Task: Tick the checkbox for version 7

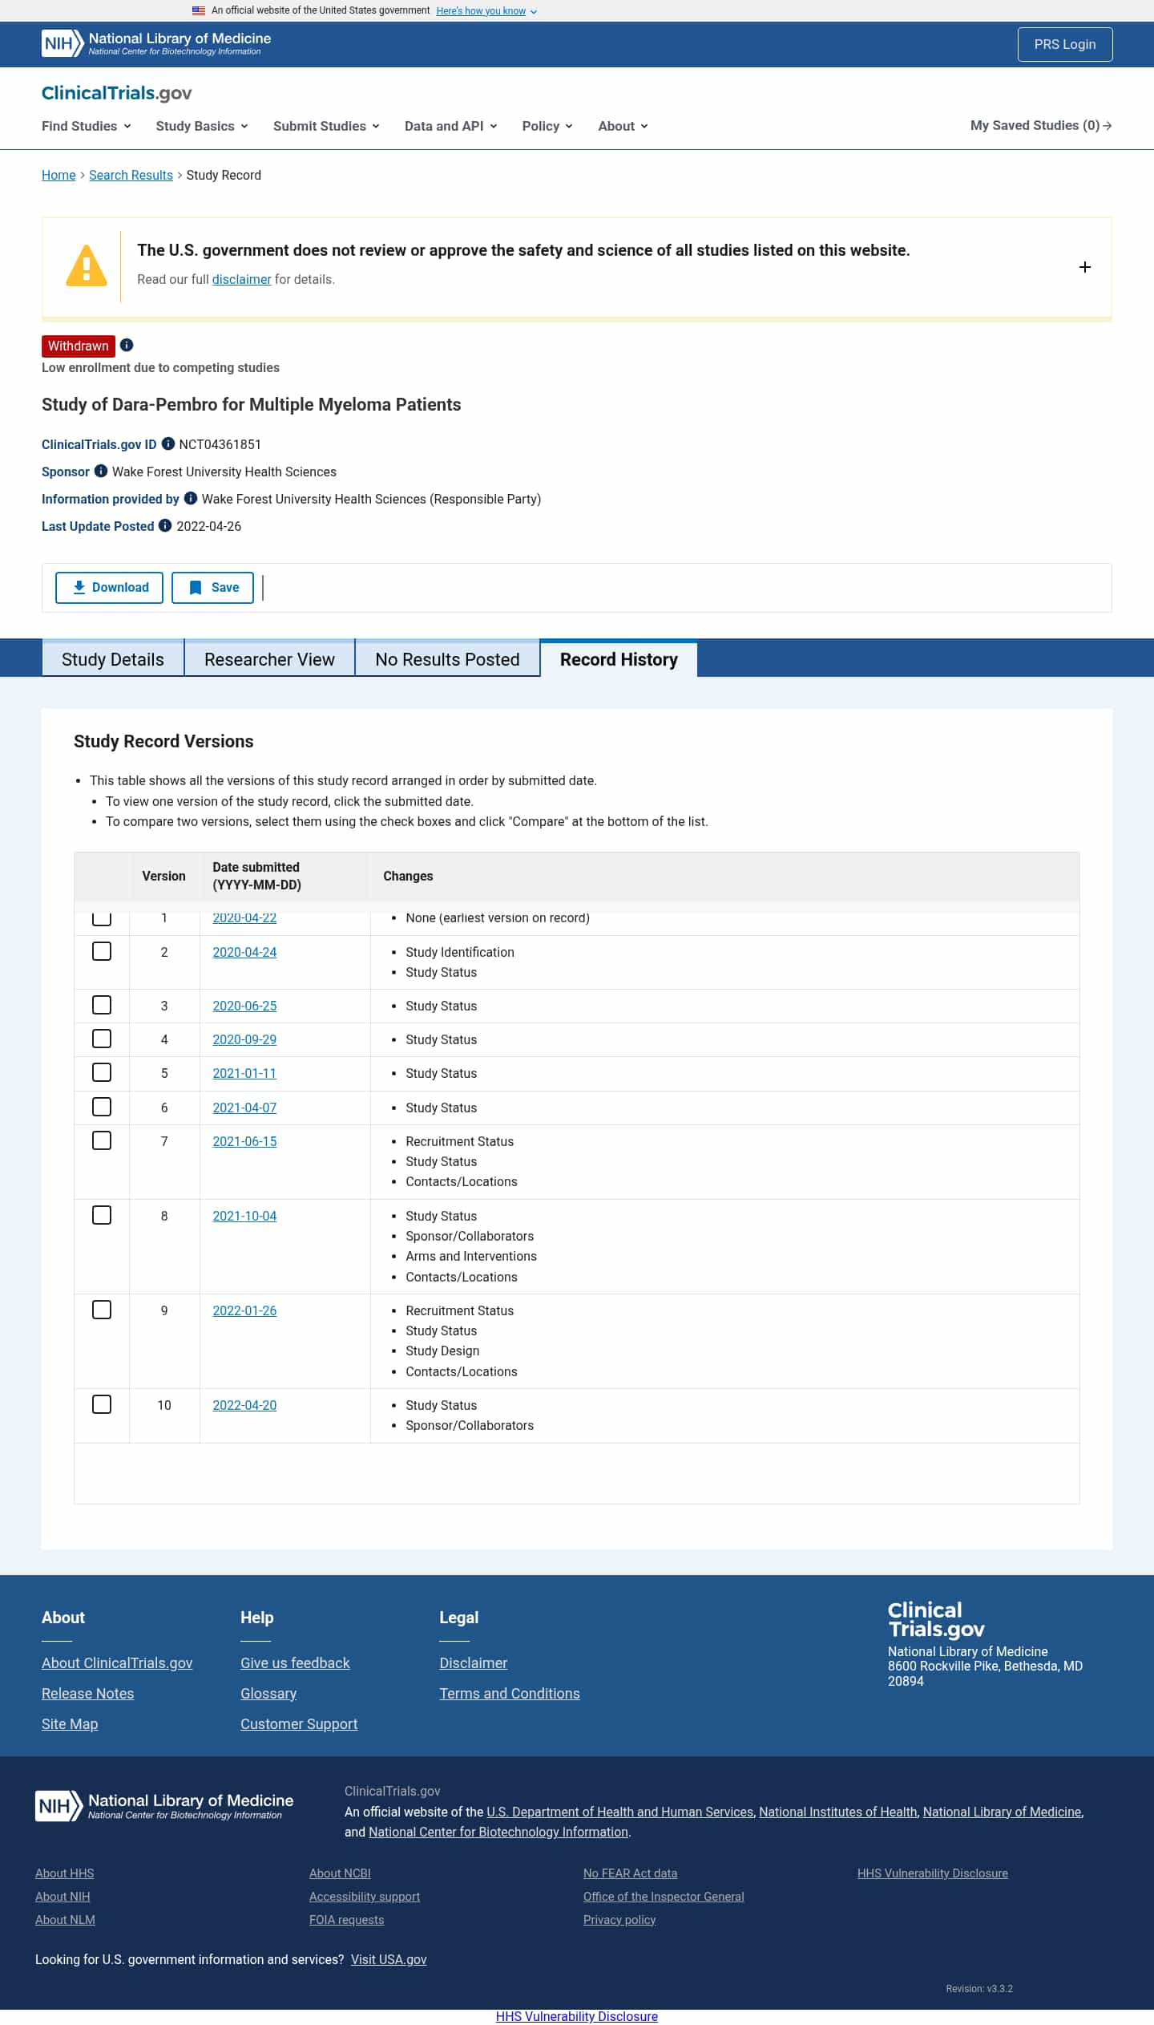Action: tap(102, 1140)
